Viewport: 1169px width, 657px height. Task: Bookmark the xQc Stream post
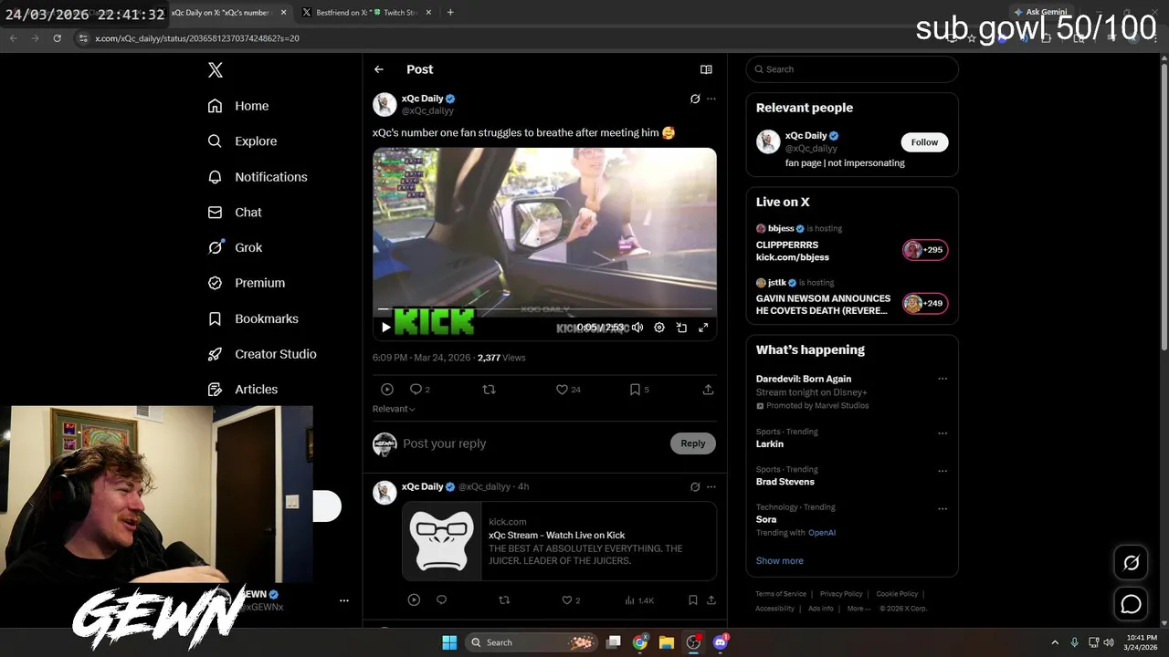point(693,600)
